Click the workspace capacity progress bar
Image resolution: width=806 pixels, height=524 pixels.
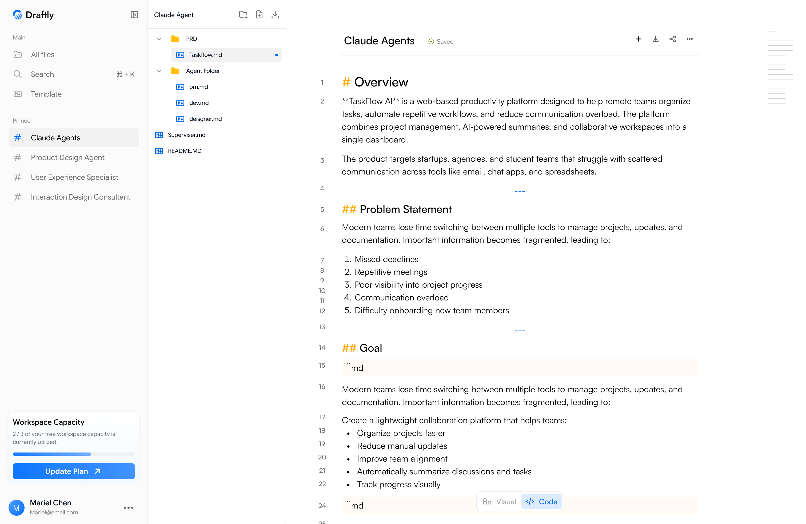pyautogui.click(x=74, y=454)
